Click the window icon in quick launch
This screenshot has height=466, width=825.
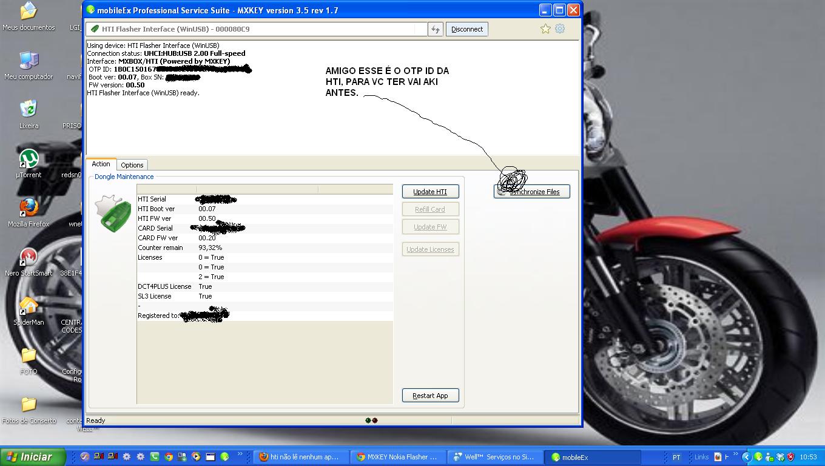[210, 457]
